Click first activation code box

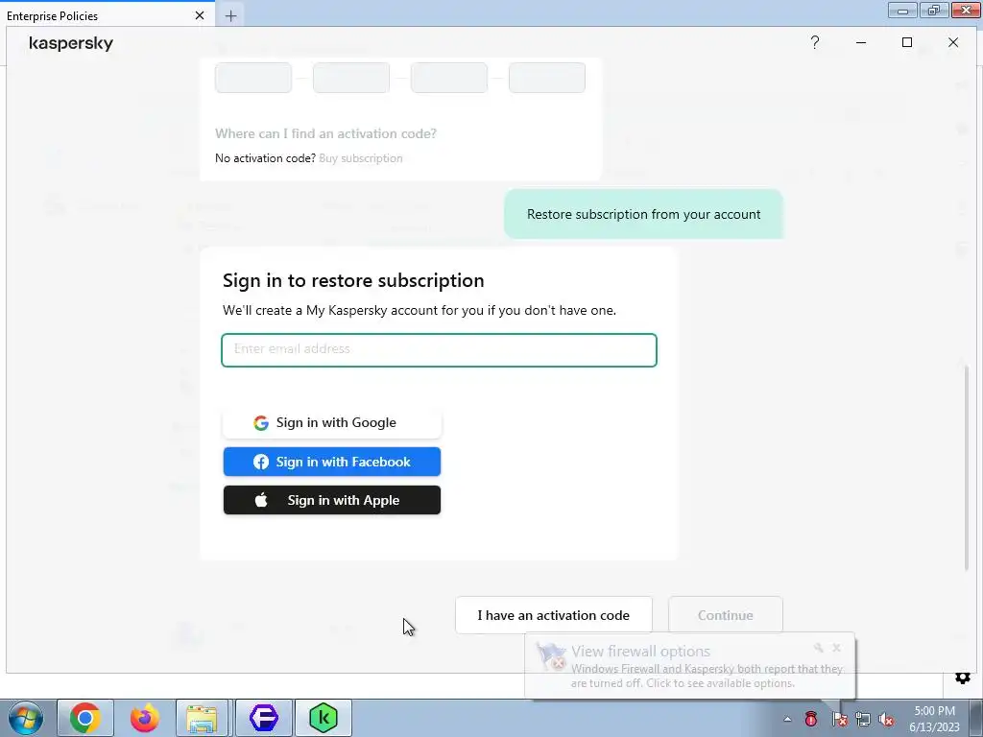[253, 78]
